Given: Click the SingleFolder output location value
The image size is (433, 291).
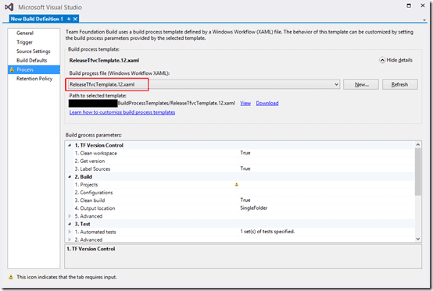Looking at the screenshot, I should pos(254,208).
